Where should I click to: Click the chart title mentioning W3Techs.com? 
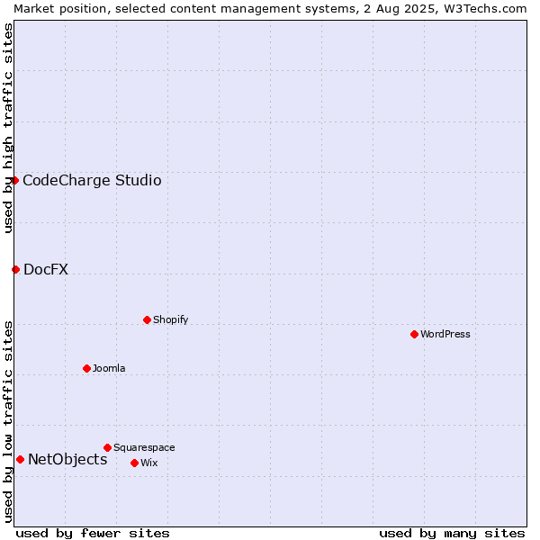pos(270,9)
